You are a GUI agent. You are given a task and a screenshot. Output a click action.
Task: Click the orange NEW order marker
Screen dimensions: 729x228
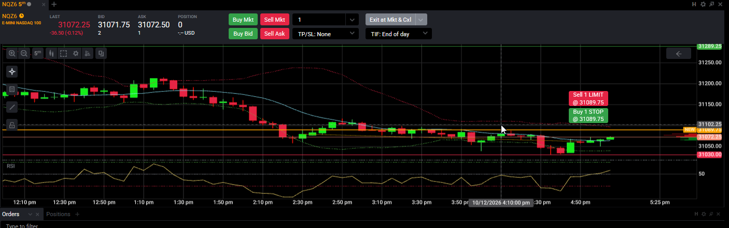pos(690,130)
